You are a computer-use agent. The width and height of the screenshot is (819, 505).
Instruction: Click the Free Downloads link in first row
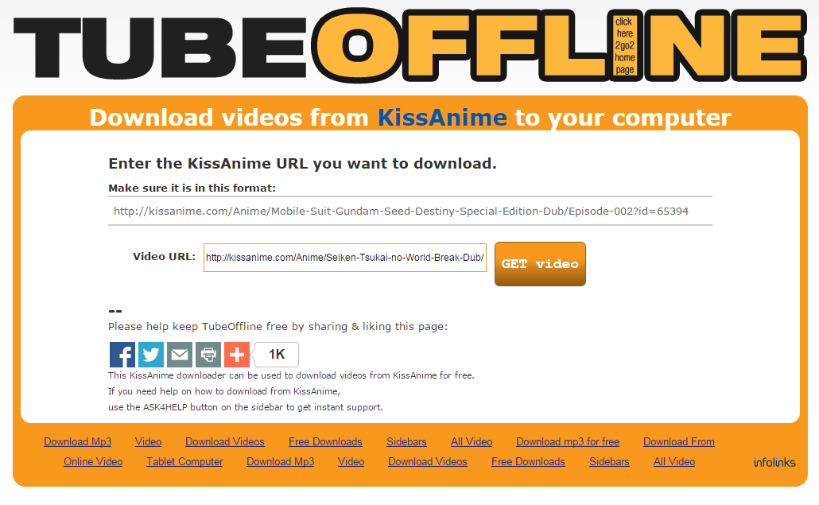tap(325, 442)
